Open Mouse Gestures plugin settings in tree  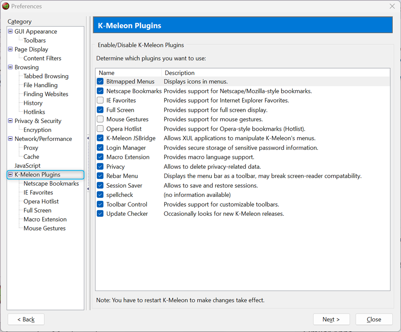pyautogui.click(x=45, y=228)
